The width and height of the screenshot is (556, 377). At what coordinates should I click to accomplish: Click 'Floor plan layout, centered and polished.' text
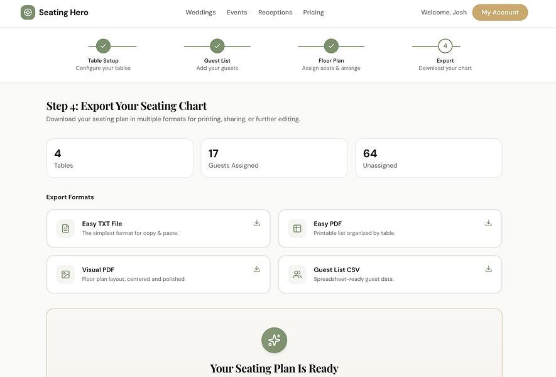point(134,279)
